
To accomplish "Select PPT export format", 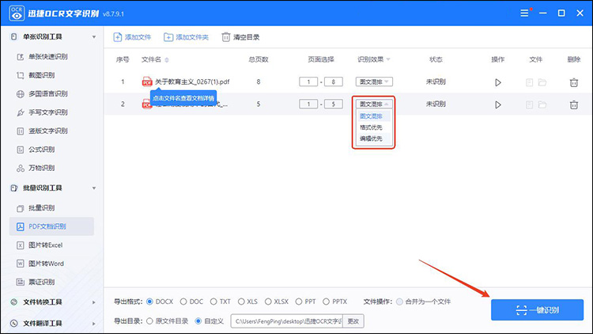I will pos(299,302).
